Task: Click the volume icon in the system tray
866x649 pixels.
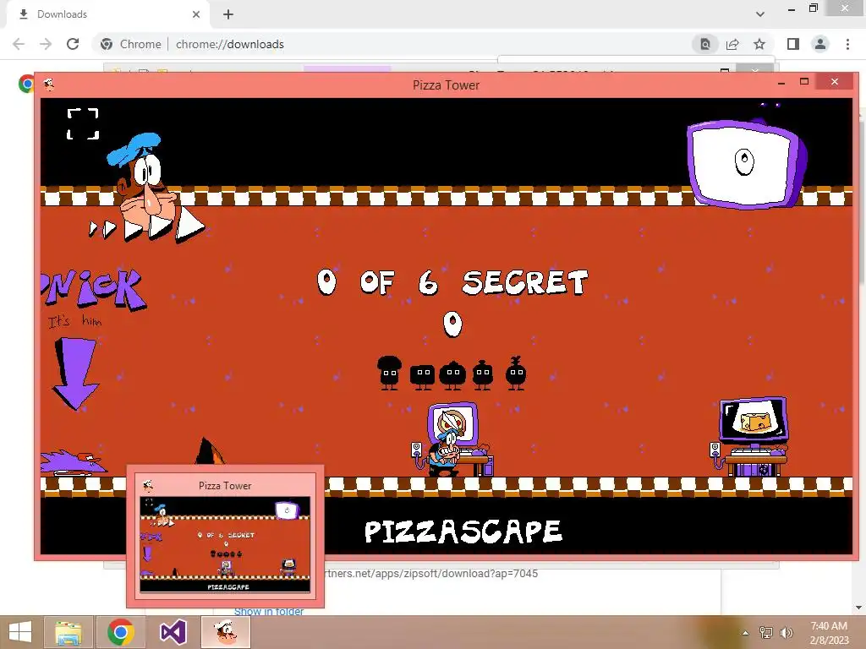Action: pos(786,632)
